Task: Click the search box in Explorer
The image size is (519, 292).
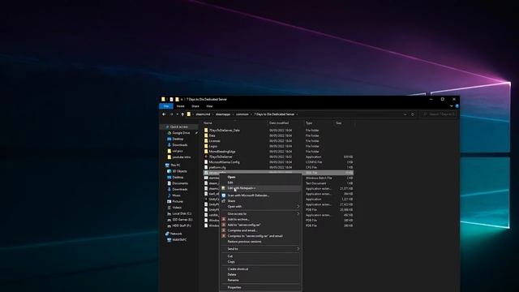Action: (439, 114)
